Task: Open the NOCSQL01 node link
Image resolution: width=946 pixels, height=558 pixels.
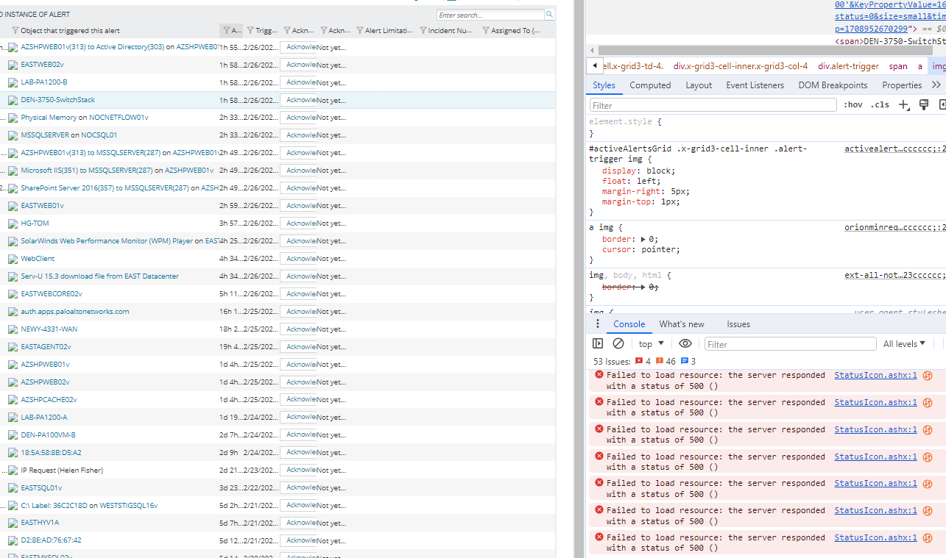Action: click(99, 135)
